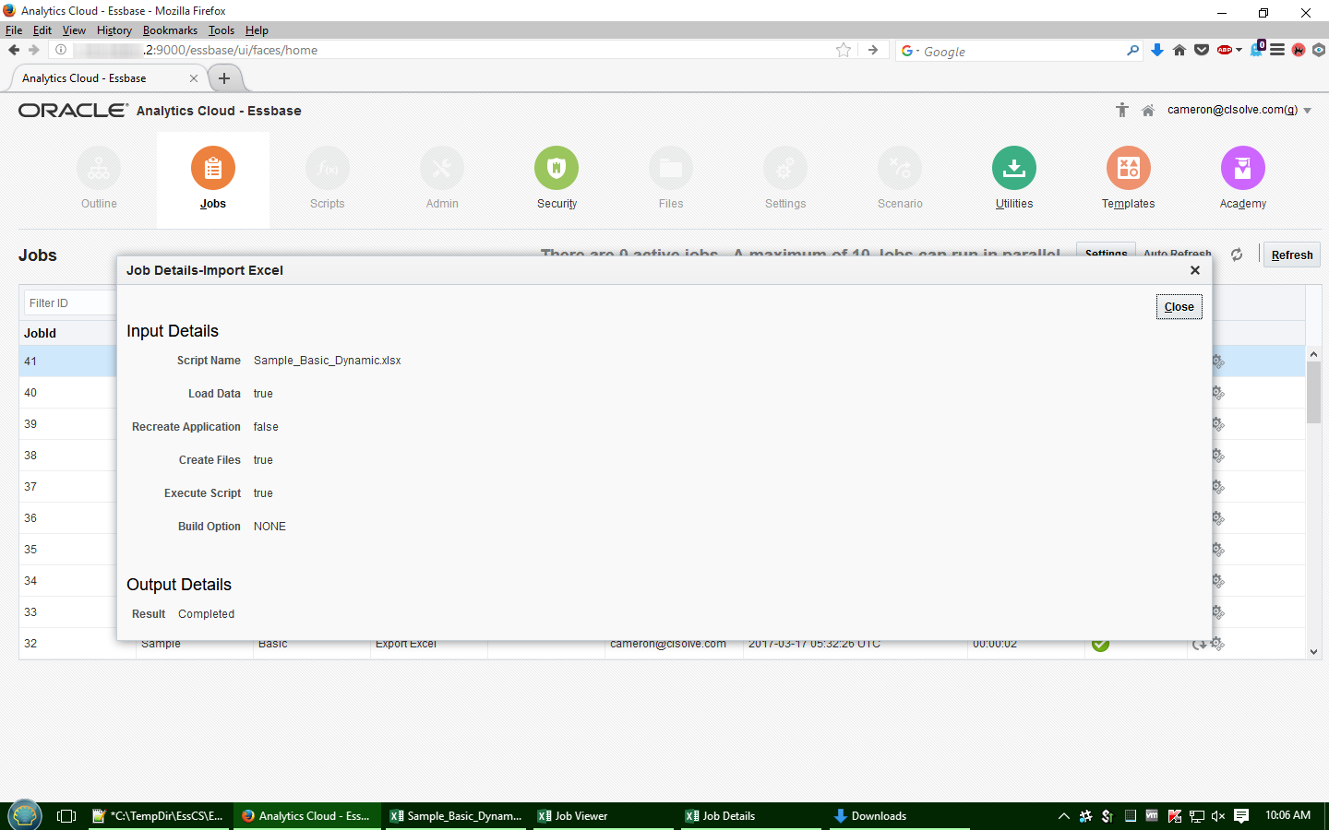
Task: Open the Tools menu
Action: click(221, 30)
